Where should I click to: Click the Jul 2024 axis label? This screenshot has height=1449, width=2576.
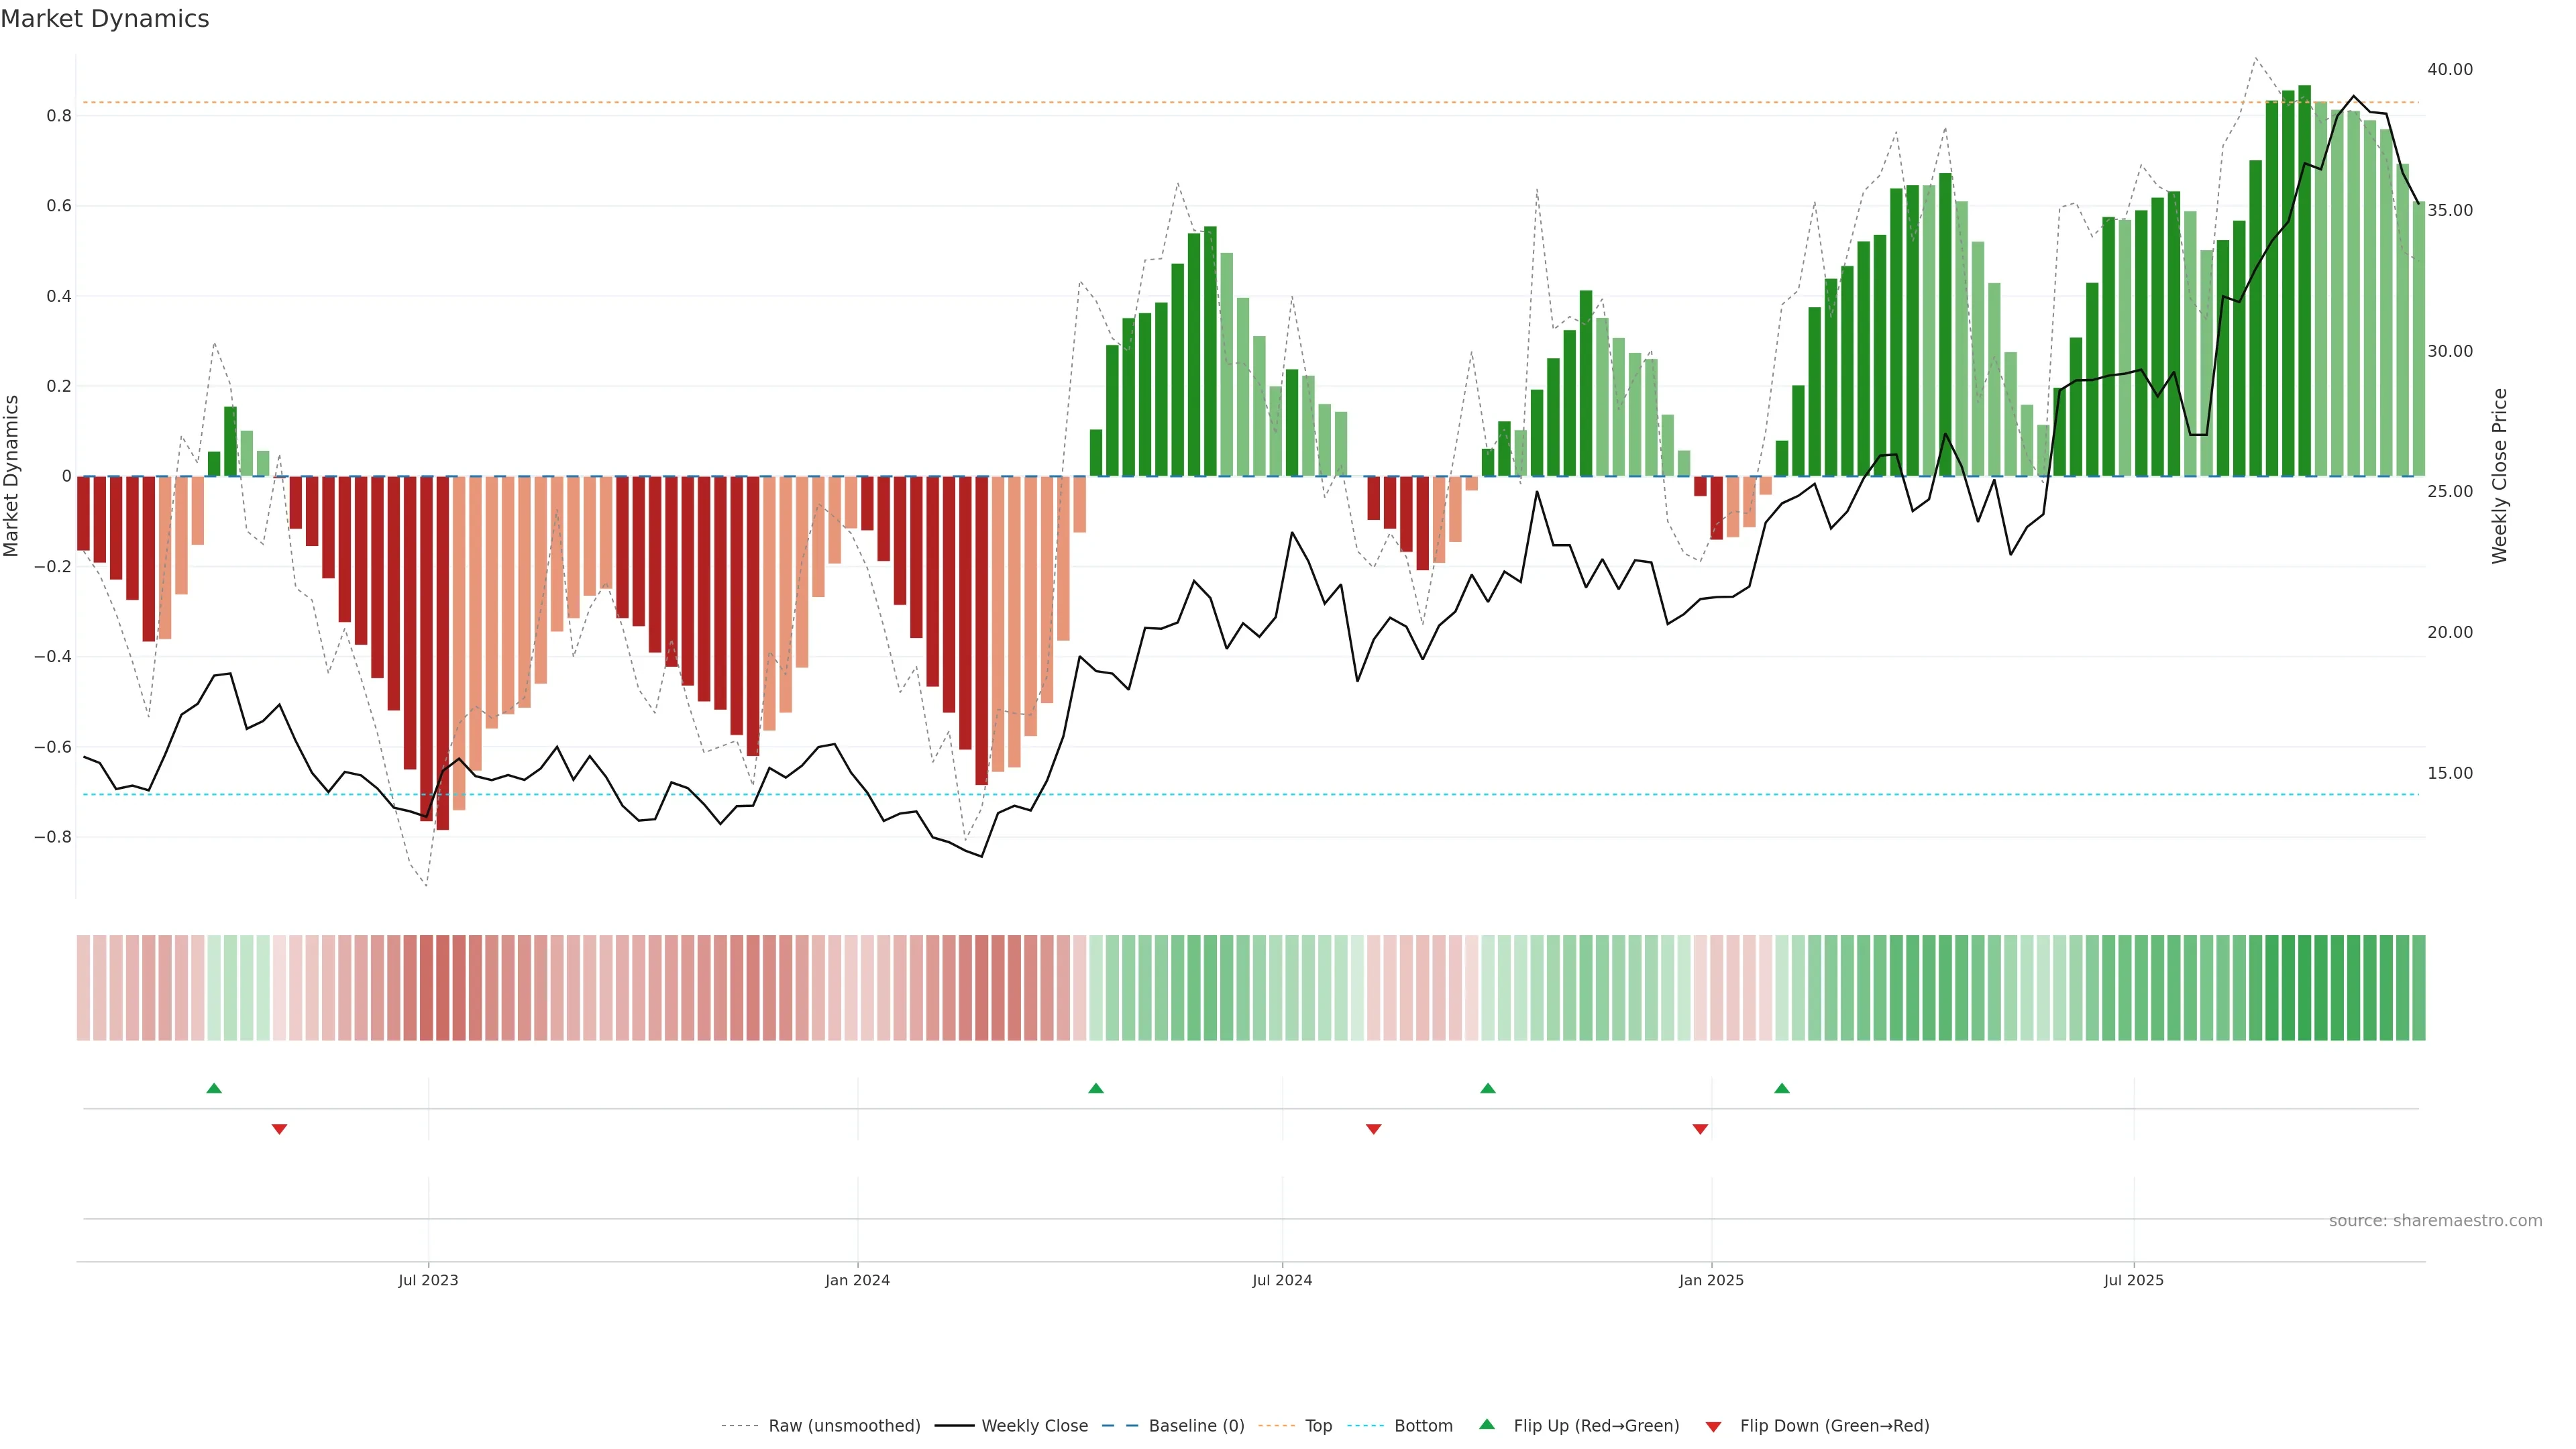tap(1282, 1280)
